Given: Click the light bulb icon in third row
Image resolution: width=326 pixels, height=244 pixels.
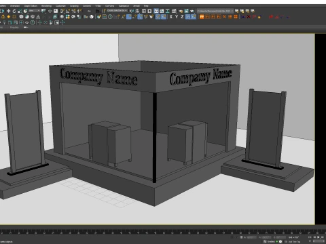Looking at the screenshot, I should pos(4,22).
